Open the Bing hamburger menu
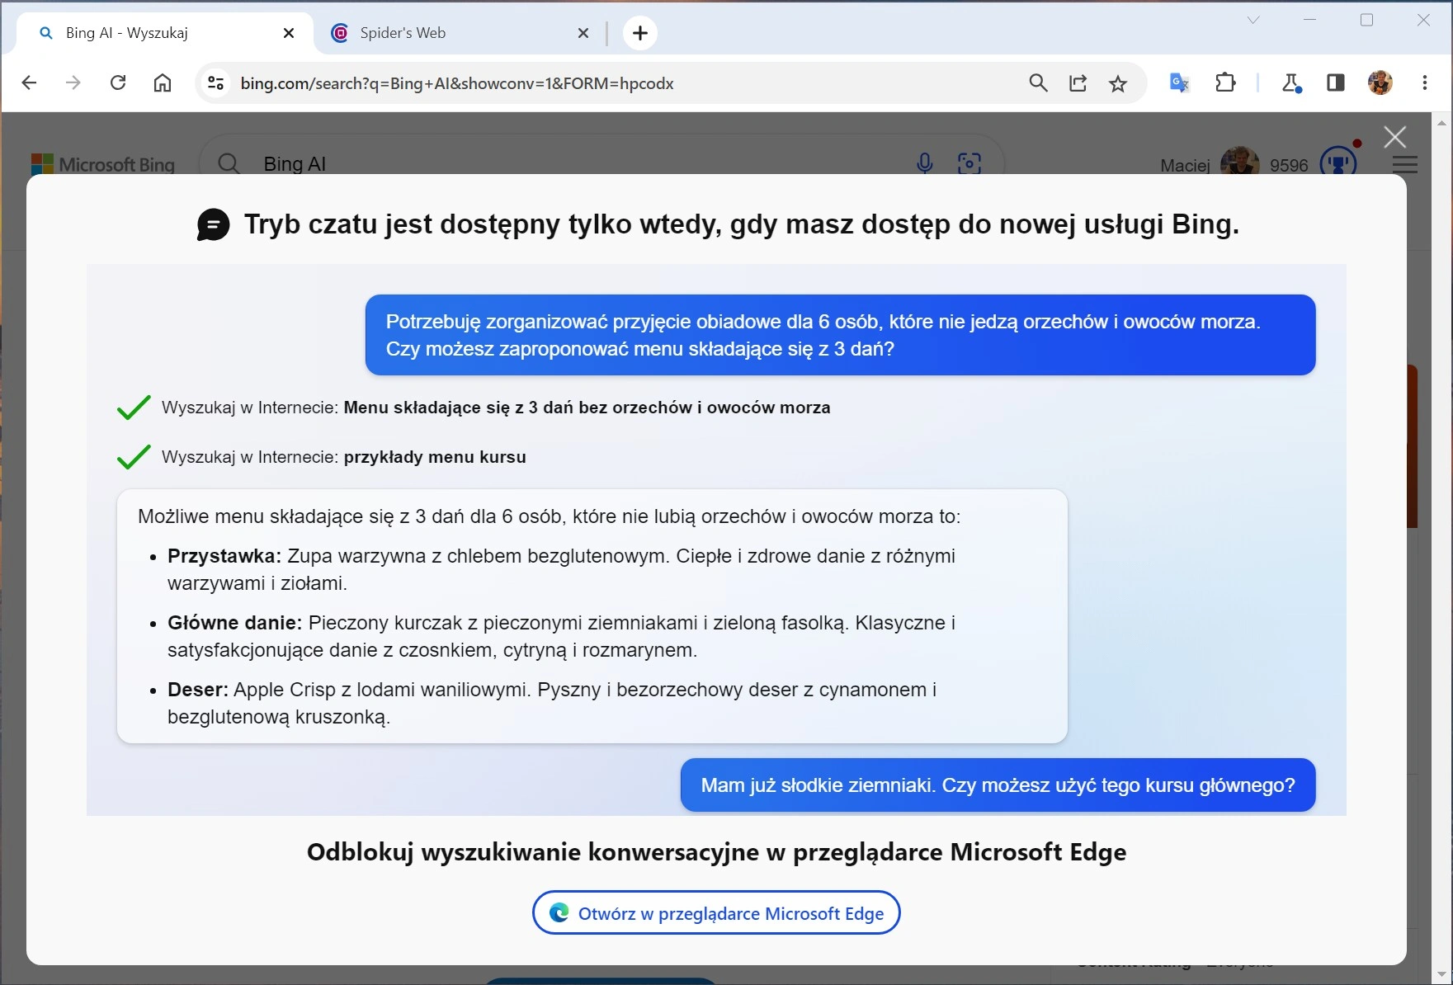The width and height of the screenshot is (1453, 985). [x=1404, y=164]
